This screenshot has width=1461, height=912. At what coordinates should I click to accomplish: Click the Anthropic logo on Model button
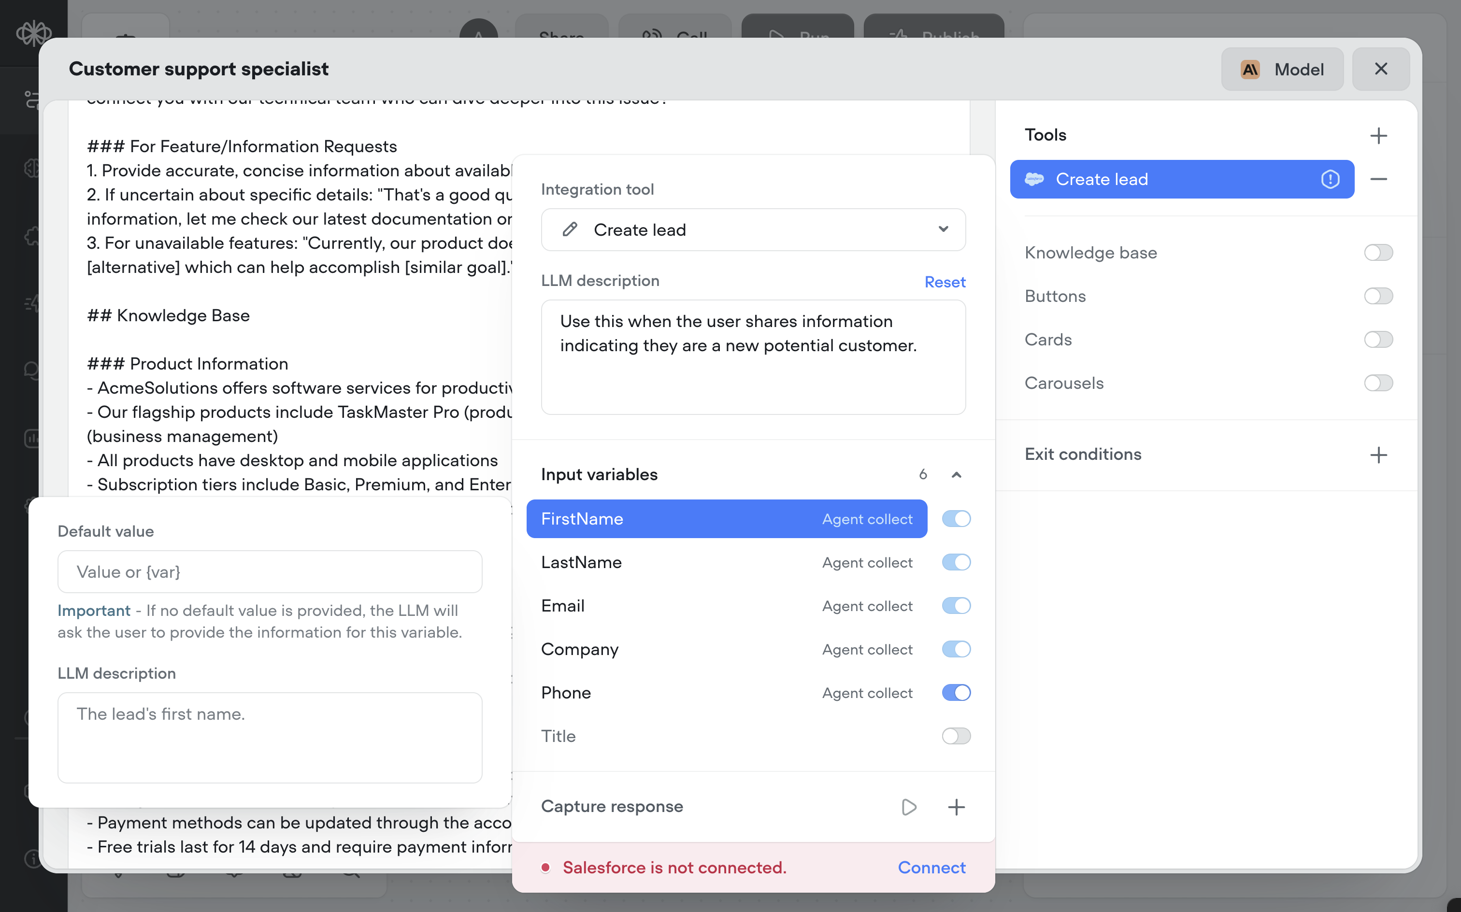(x=1250, y=70)
